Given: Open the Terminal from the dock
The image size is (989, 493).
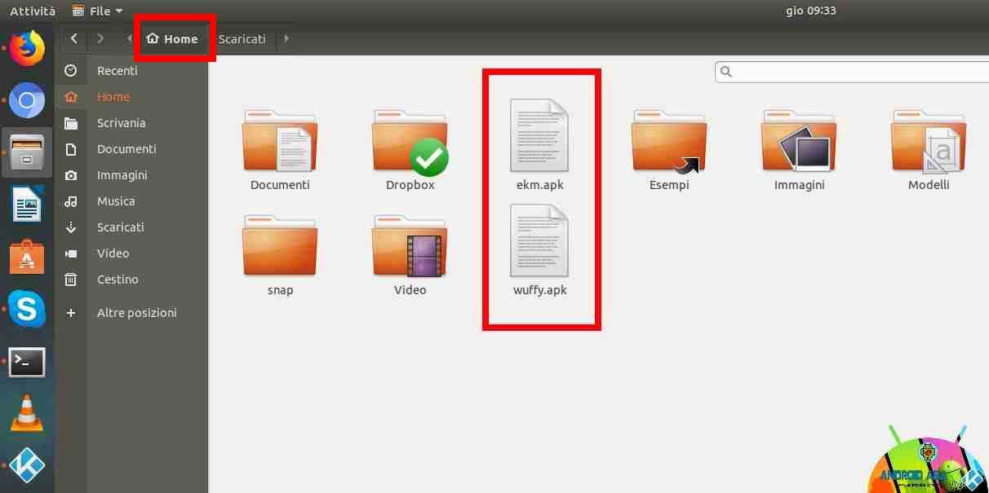Looking at the screenshot, I should [27, 362].
